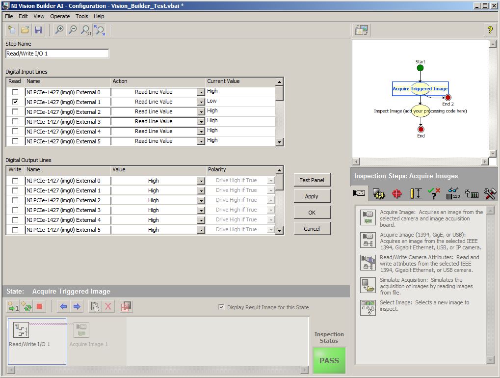Viewport: 500px width, 378px height.
Task: Select the Use Additional Tools palette icon
Action: point(490,193)
